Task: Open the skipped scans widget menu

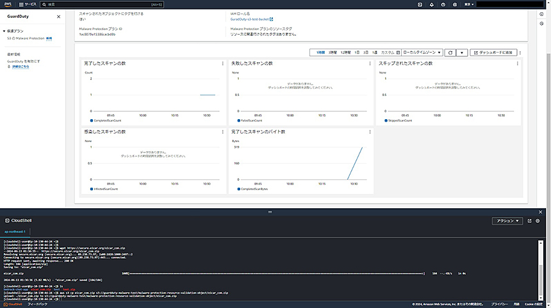Action: click(517, 63)
